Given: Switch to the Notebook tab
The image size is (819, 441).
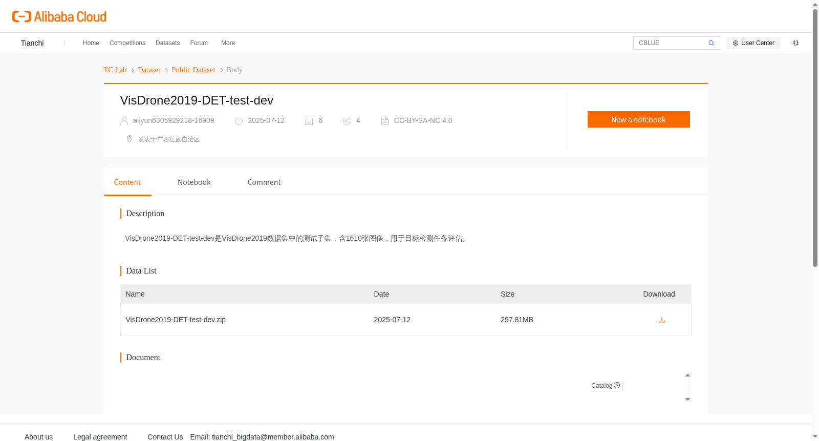Looking at the screenshot, I should coord(194,182).
